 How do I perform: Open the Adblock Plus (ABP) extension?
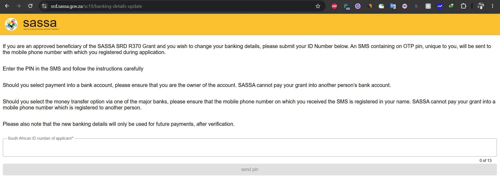click(334, 6)
